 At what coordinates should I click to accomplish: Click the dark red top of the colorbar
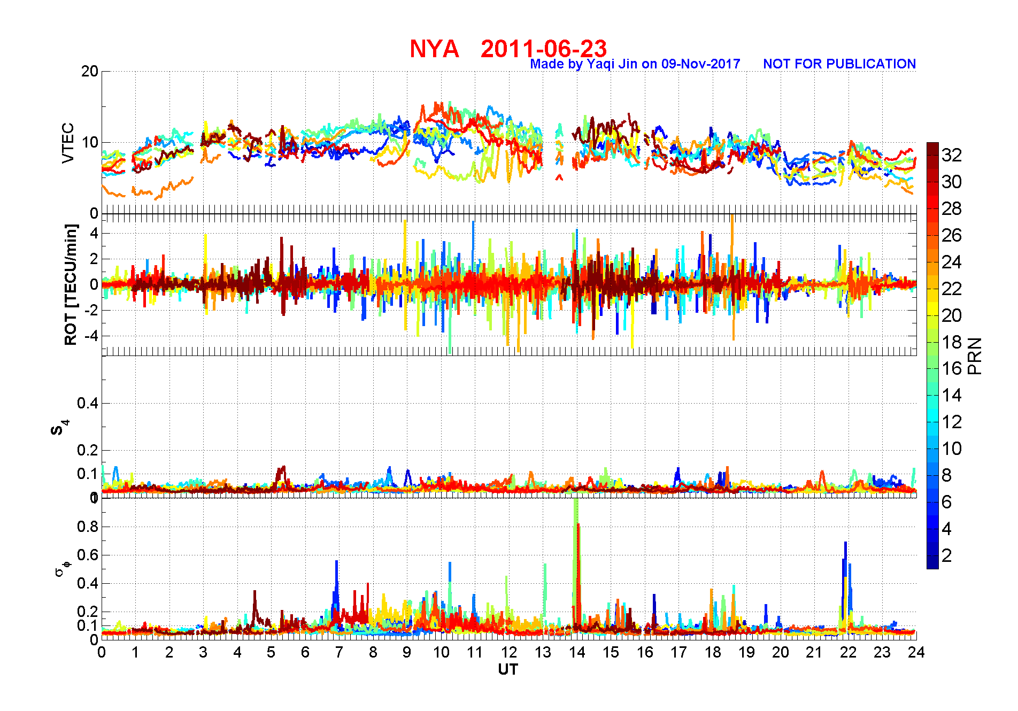click(932, 149)
